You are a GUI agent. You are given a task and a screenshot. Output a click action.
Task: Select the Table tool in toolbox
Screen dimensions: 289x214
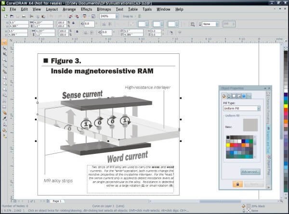click(x=5, y=107)
